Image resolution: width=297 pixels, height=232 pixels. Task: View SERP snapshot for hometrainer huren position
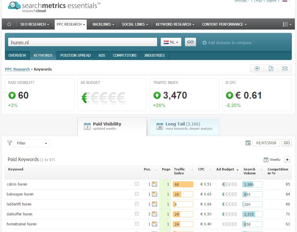point(155,224)
